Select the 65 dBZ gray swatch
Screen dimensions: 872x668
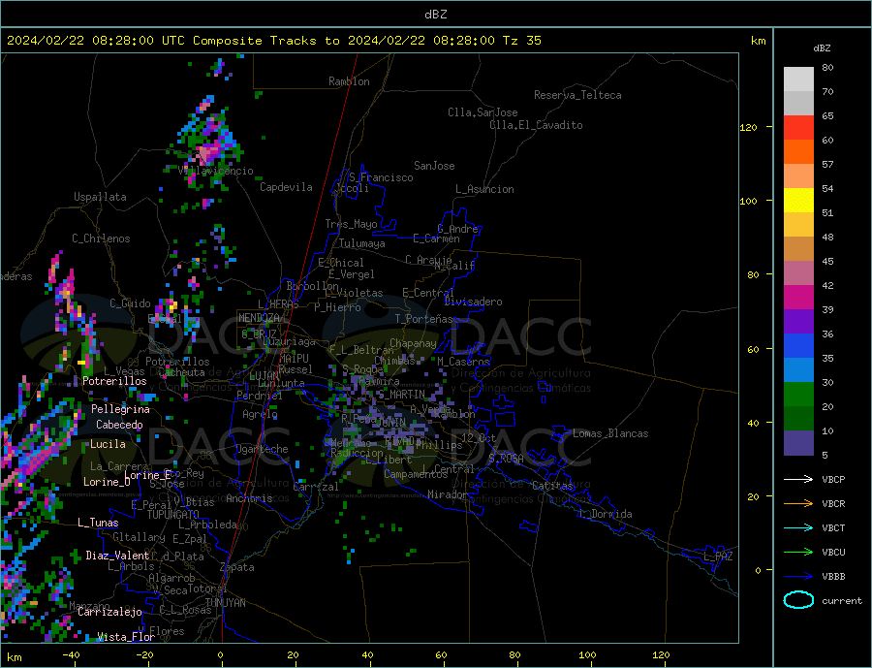click(798, 104)
